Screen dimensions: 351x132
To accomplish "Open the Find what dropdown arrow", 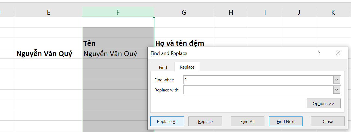I will click(x=337, y=80).
